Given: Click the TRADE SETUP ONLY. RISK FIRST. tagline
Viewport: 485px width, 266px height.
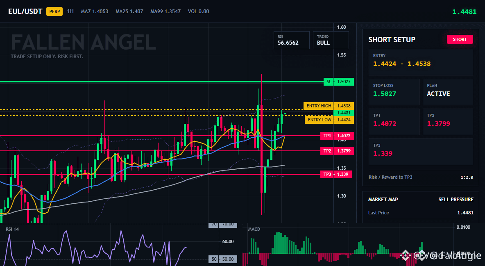Looking at the screenshot, I should click(47, 57).
